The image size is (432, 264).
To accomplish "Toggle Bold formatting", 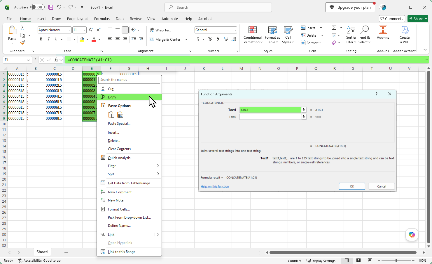I will pyautogui.click(x=41, y=39).
